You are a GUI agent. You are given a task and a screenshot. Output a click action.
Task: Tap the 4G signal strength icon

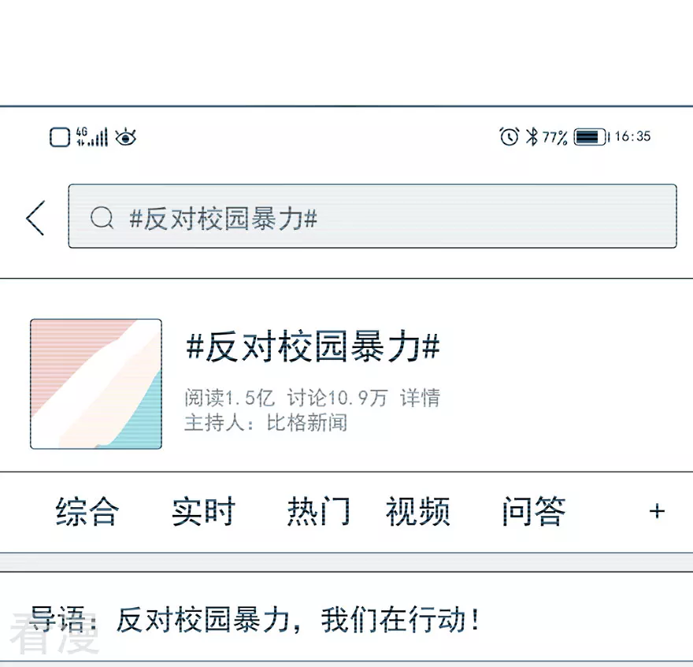point(92,136)
